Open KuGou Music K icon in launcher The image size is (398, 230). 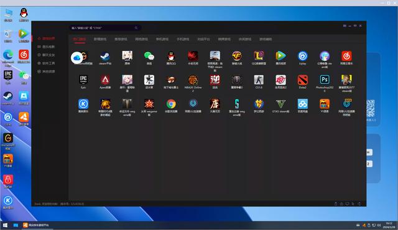coord(83,104)
